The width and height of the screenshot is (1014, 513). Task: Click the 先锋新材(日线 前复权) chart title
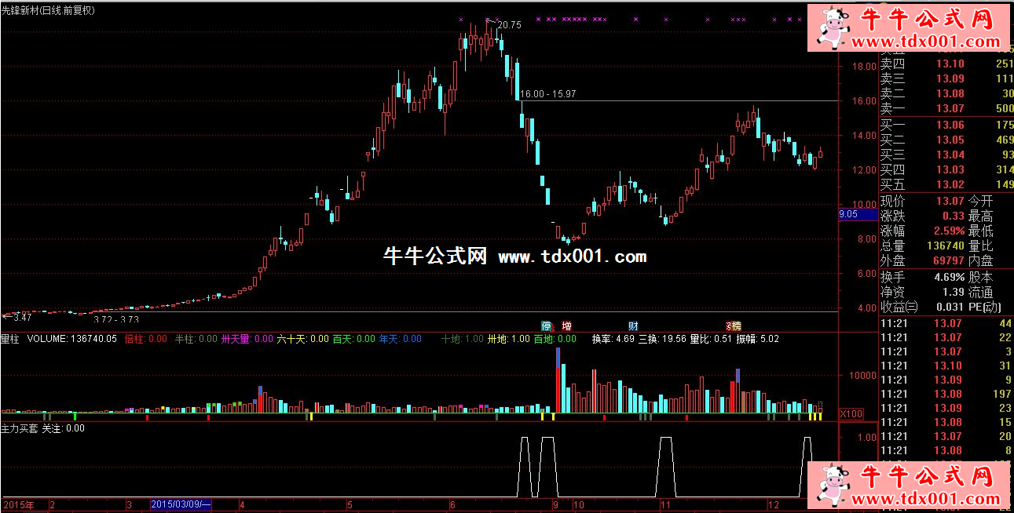point(48,10)
